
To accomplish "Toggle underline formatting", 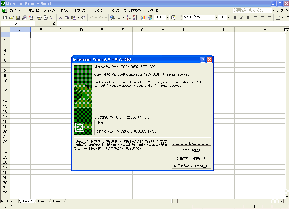I will (x=248, y=17).
